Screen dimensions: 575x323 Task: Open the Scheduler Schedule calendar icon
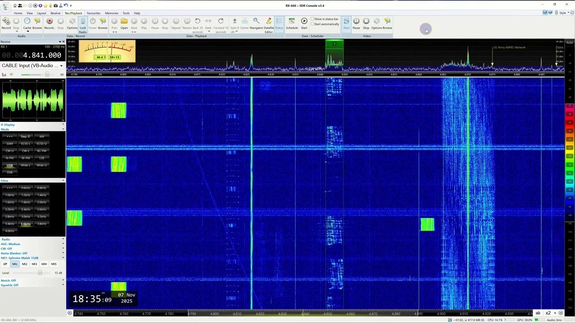(292, 23)
